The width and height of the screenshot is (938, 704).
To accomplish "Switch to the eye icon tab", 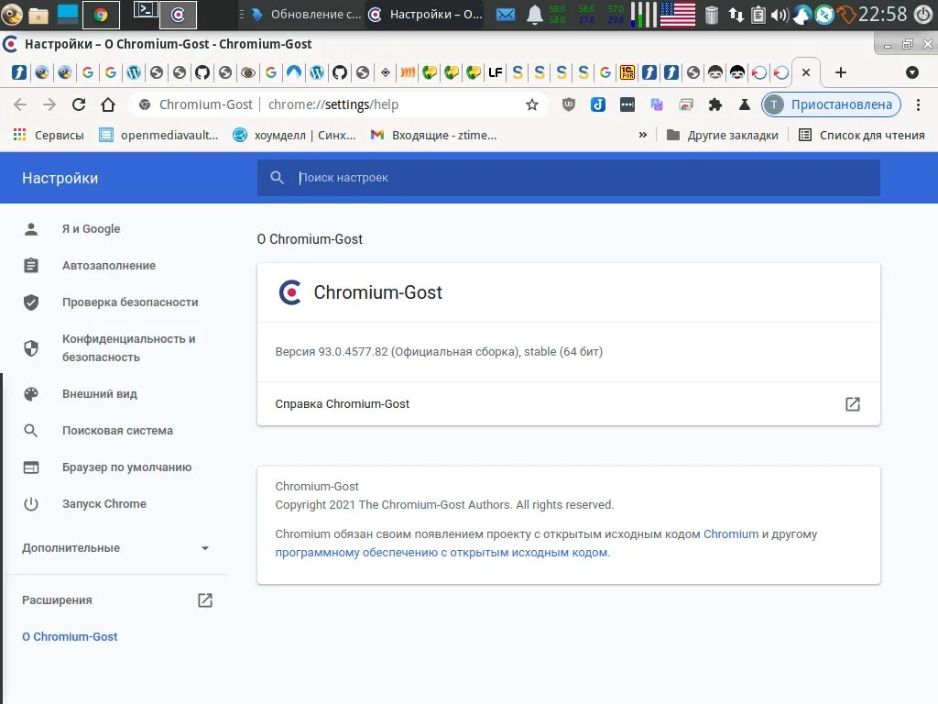I will (247, 72).
